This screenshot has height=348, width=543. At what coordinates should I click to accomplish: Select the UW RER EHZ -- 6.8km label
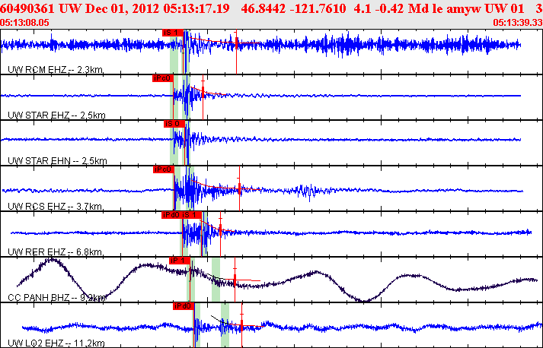55,252
